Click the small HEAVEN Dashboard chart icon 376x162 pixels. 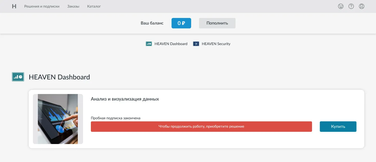(149, 44)
